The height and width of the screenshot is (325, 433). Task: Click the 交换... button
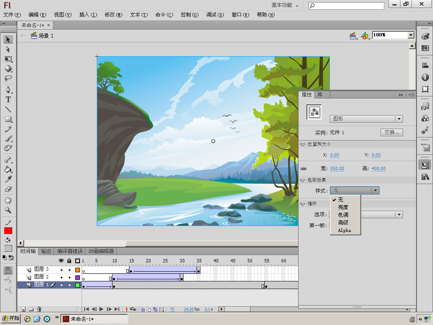click(392, 132)
